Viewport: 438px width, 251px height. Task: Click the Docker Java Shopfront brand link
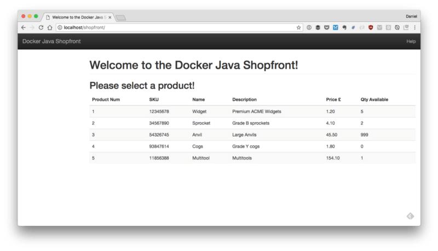tap(51, 42)
